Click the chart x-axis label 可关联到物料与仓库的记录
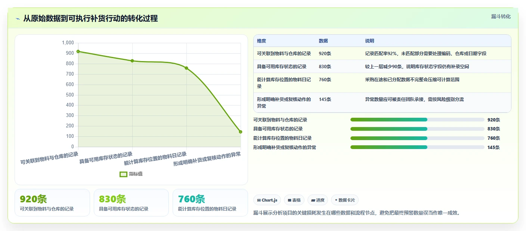The image size is (526, 231). [49, 158]
